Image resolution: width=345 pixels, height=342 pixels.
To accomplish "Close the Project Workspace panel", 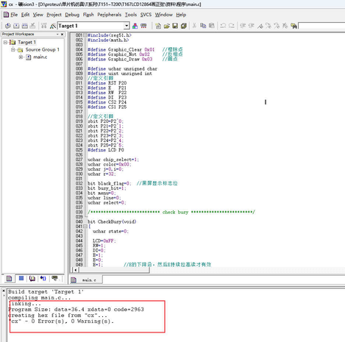I will pos(62,34).
